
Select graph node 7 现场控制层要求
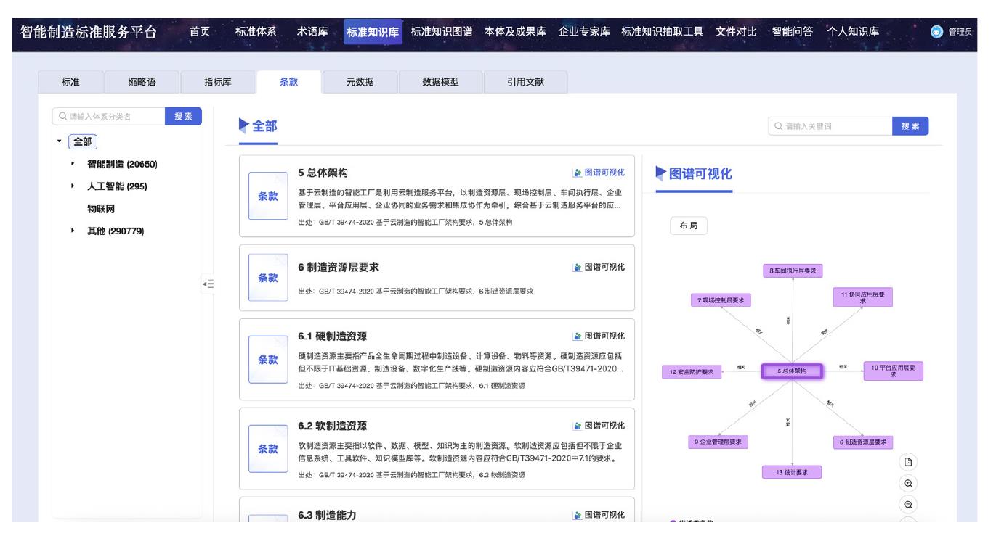720,300
